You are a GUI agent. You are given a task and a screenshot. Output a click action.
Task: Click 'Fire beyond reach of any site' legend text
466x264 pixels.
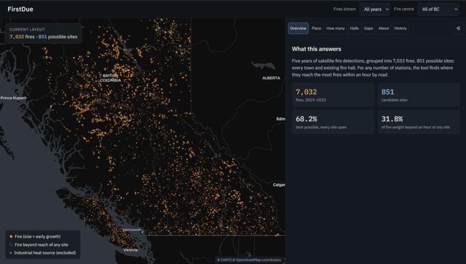tap(41, 245)
